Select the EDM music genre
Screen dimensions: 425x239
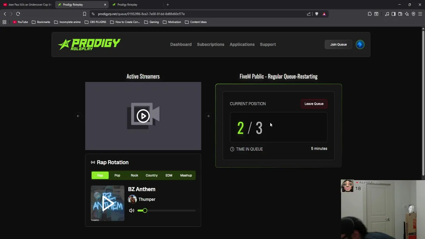[x=169, y=175]
